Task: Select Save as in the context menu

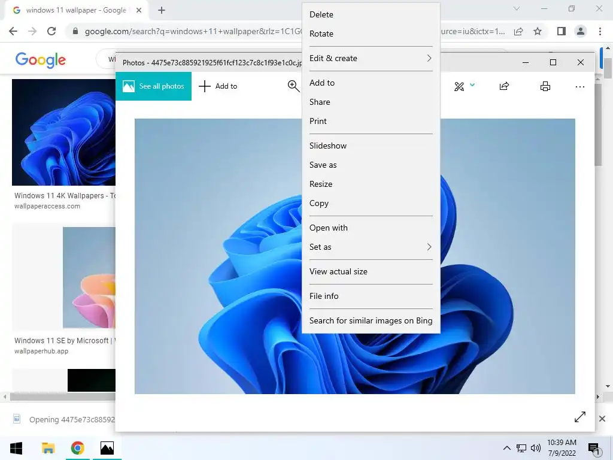Action: pyautogui.click(x=371, y=165)
